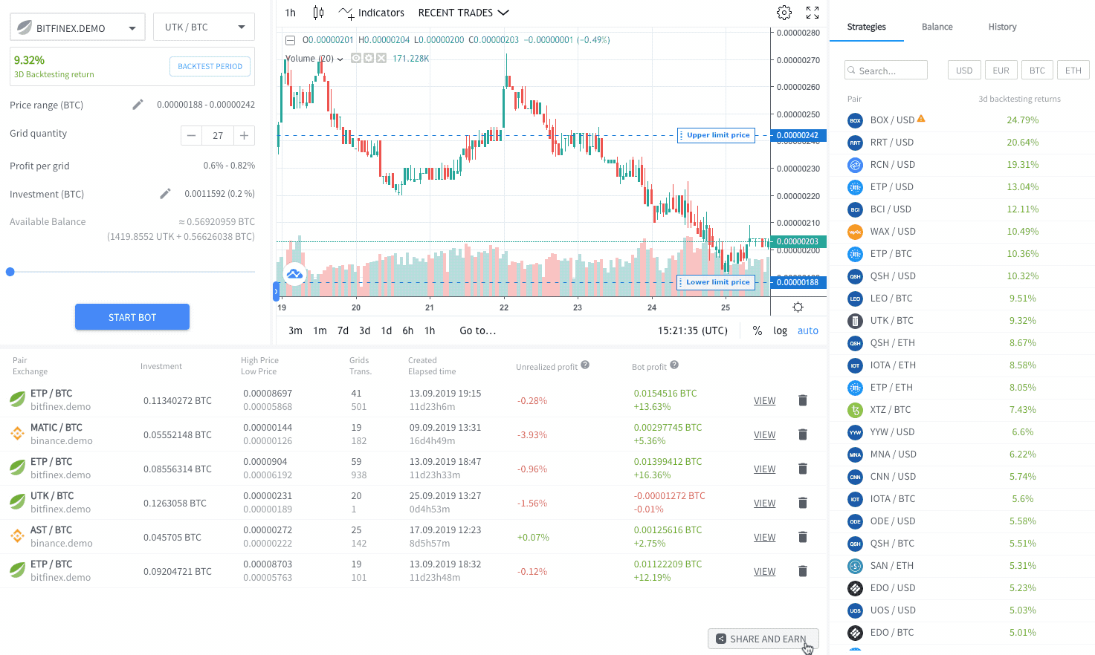Set chart range to 6h
Viewport: 1095px width, 655px height.
[x=407, y=330]
